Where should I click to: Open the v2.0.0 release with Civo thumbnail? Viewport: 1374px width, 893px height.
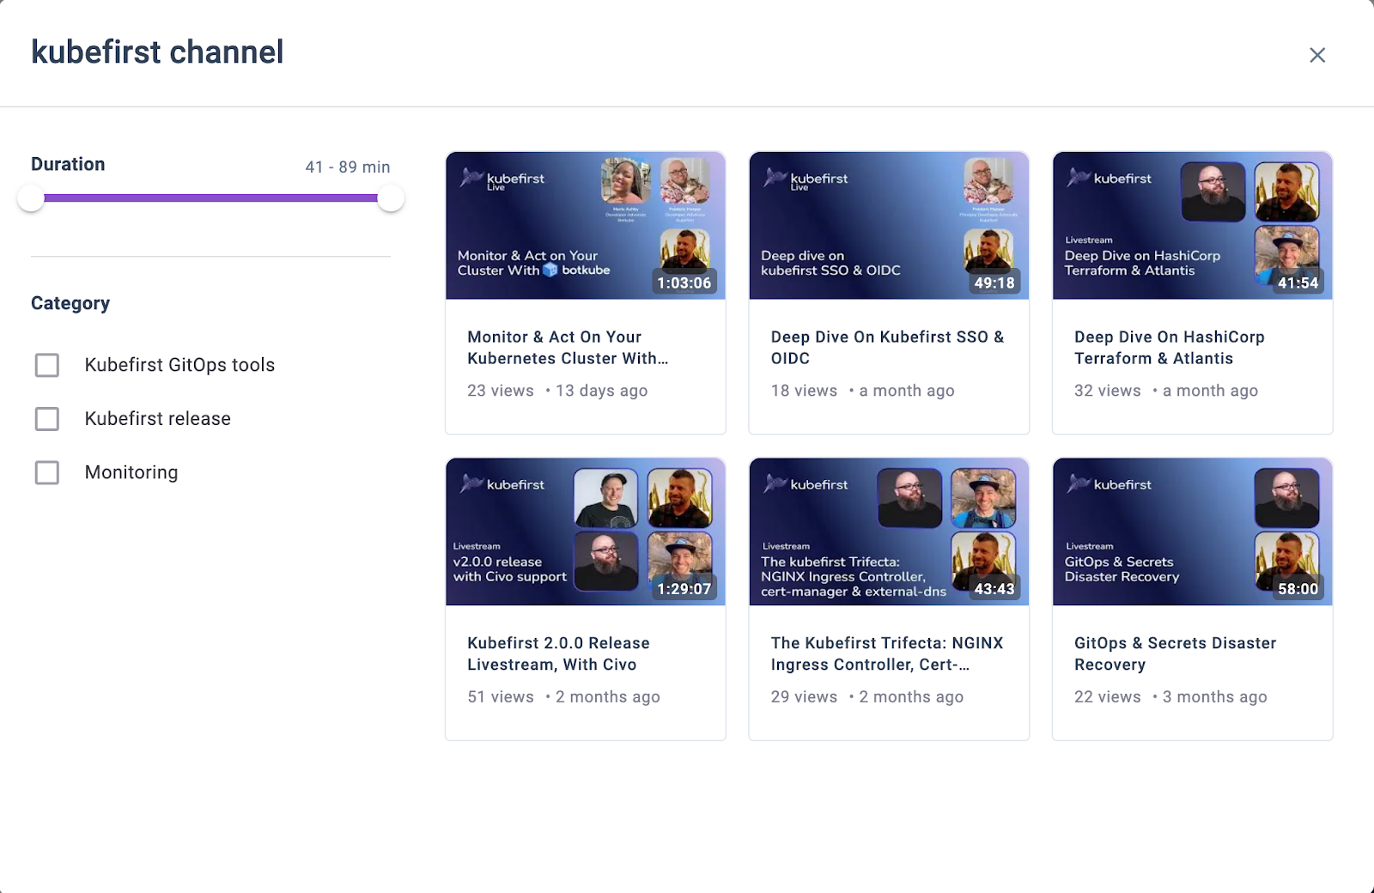coord(586,532)
